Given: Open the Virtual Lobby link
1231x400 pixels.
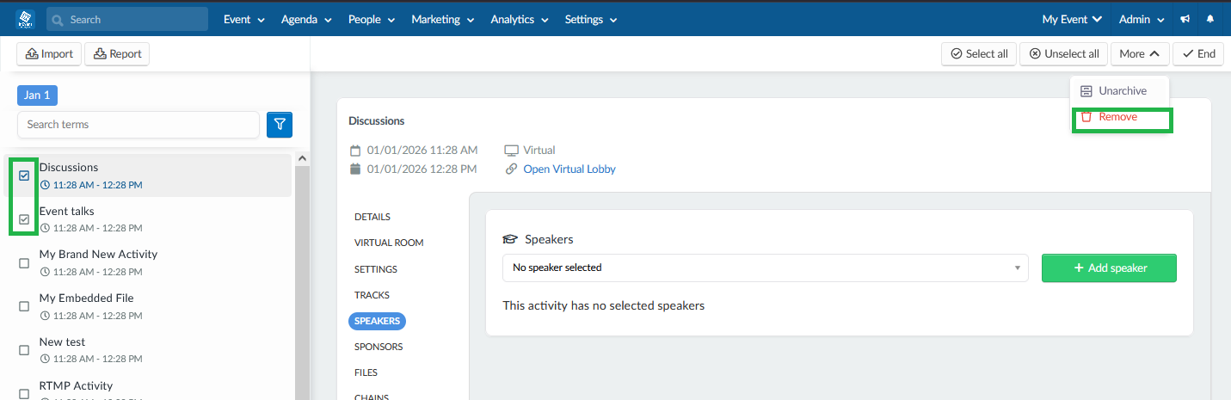Looking at the screenshot, I should [x=569, y=169].
